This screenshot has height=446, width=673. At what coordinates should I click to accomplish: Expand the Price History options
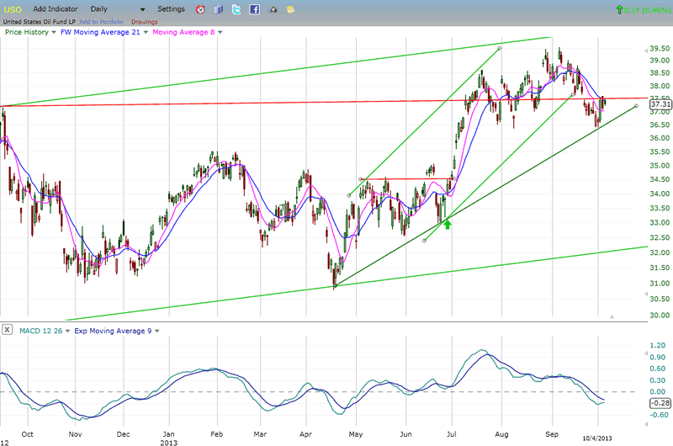point(54,32)
